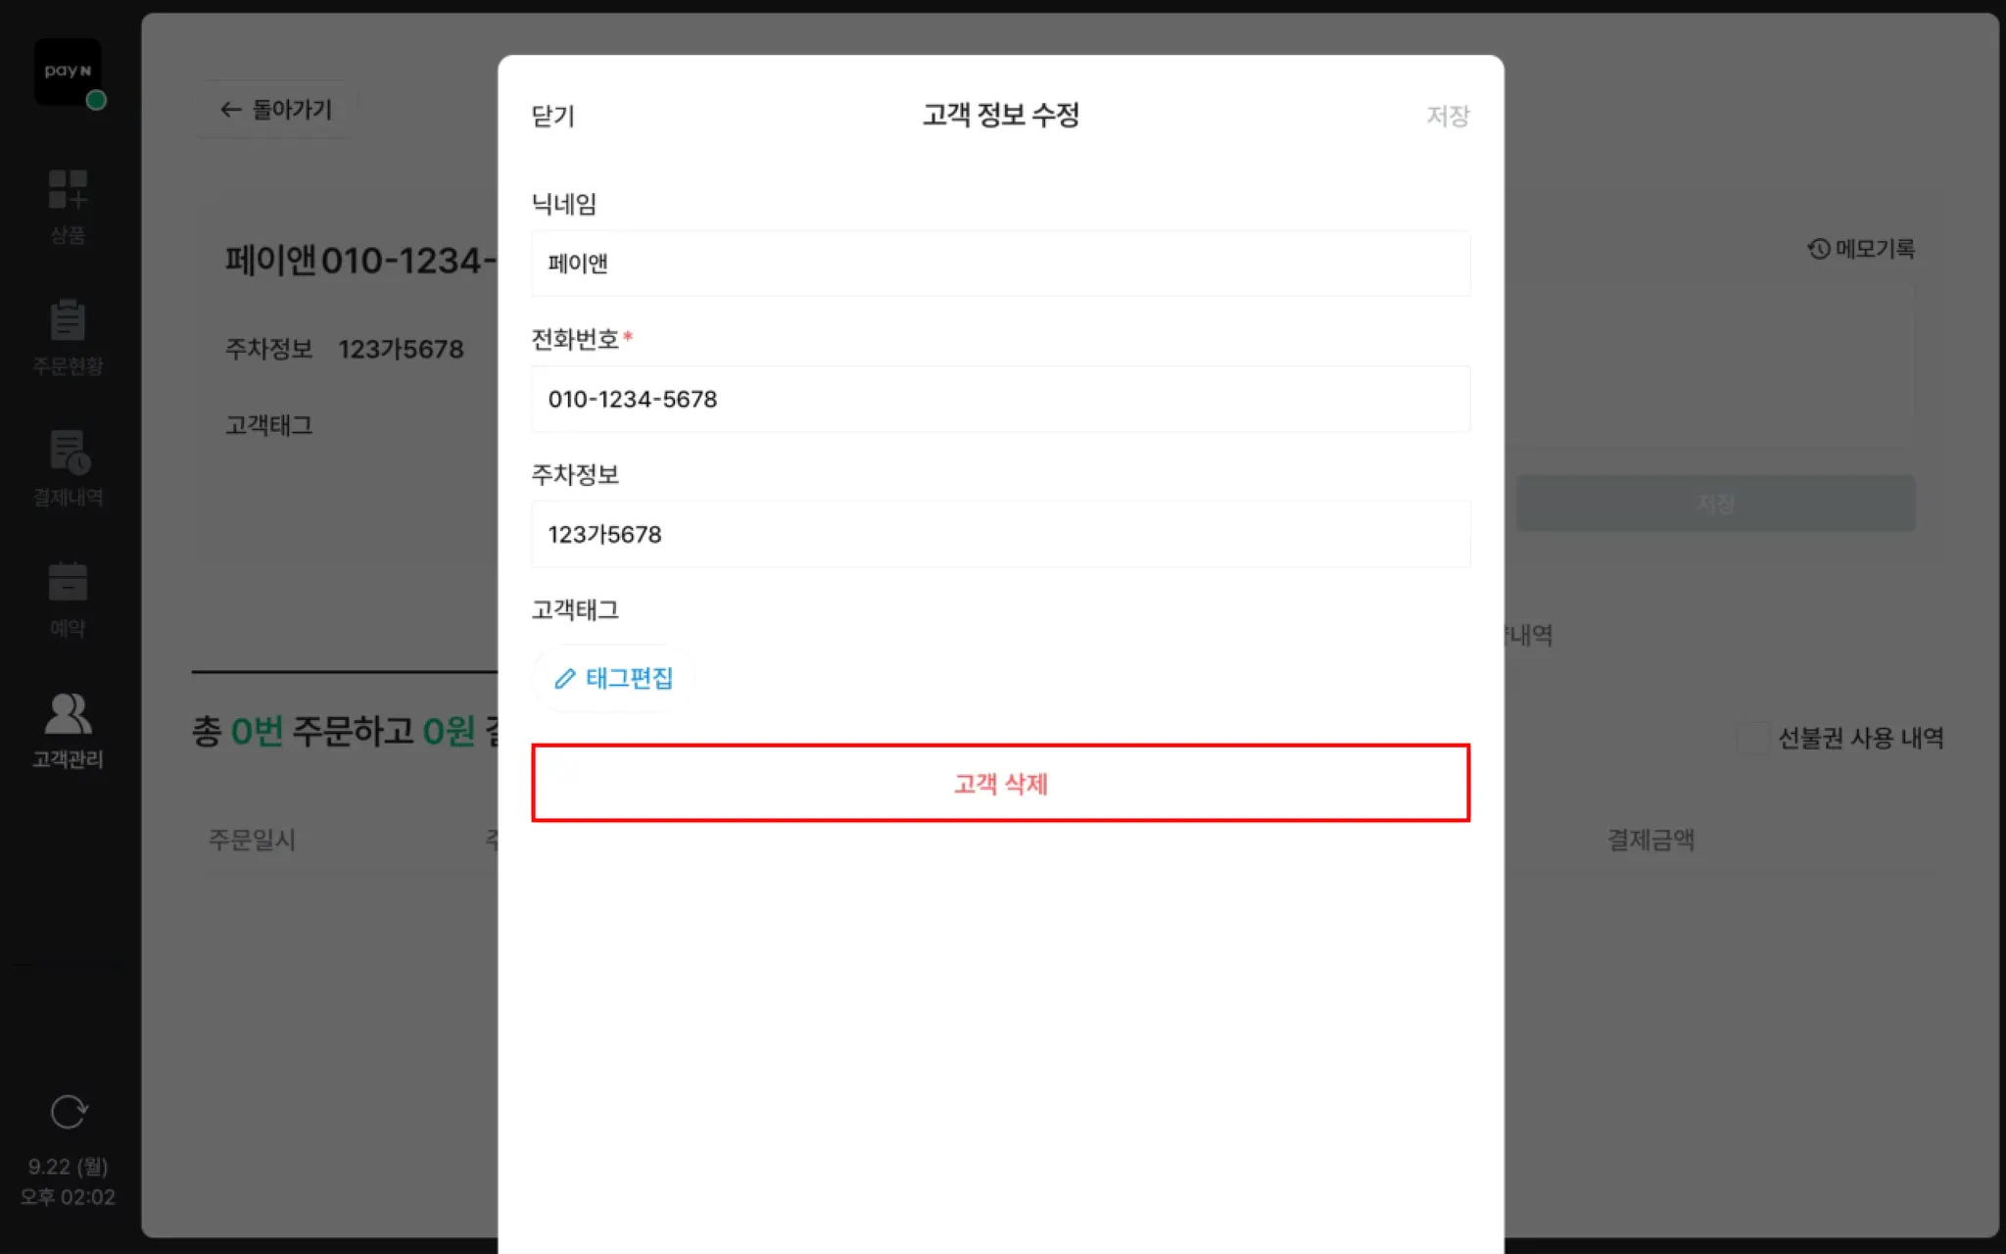Click the 전화번호 phone number field
This screenshot has width=2006, height=1254.
click(1000, 399)
